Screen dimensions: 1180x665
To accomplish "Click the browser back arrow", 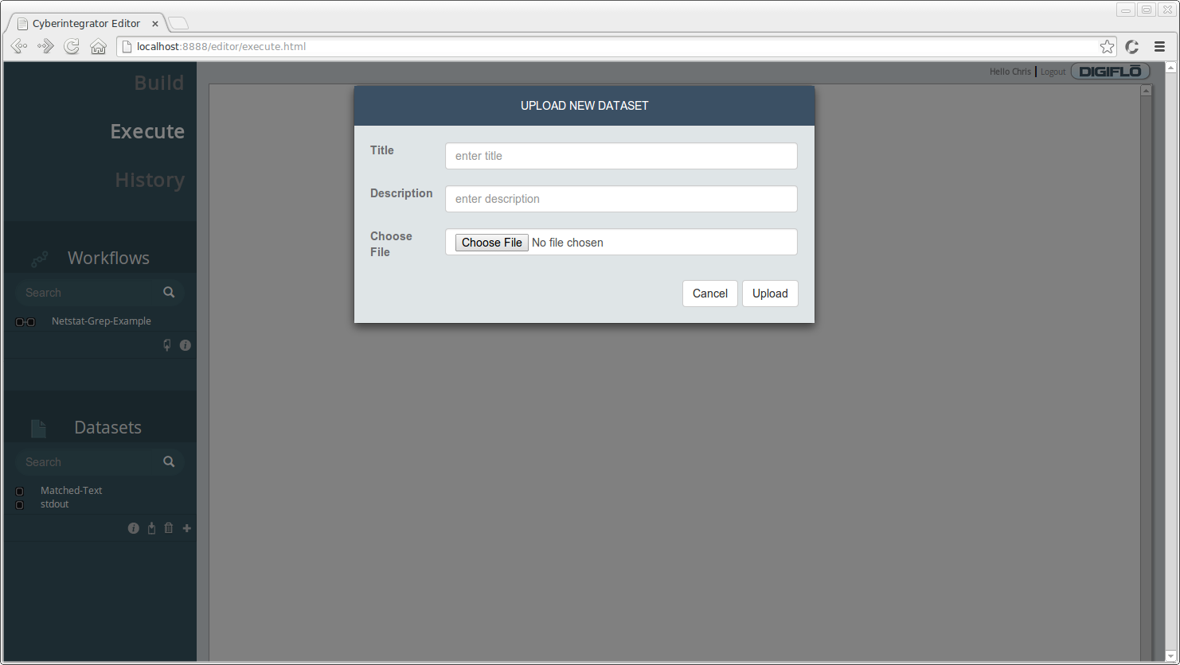I will (20, 46).
